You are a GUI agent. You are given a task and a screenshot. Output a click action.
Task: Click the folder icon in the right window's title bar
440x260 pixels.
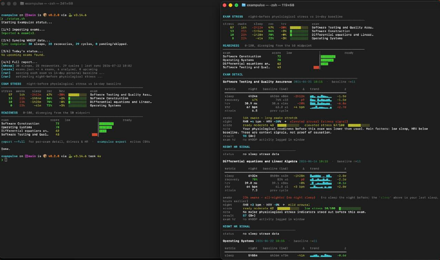coord(244,5)
